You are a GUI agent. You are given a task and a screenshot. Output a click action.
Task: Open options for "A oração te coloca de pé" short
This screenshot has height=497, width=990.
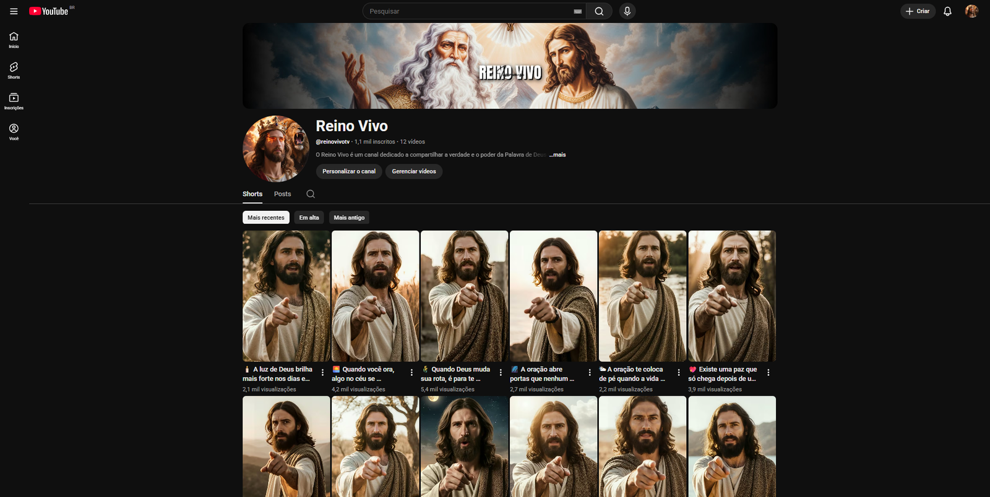coord(679,373)
